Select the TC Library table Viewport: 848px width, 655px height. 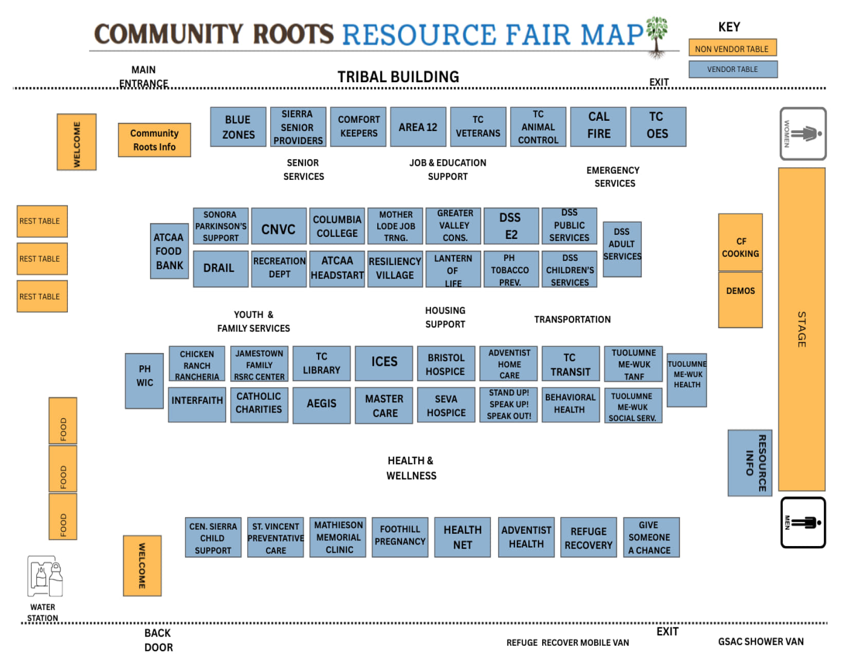click(321, 364)
